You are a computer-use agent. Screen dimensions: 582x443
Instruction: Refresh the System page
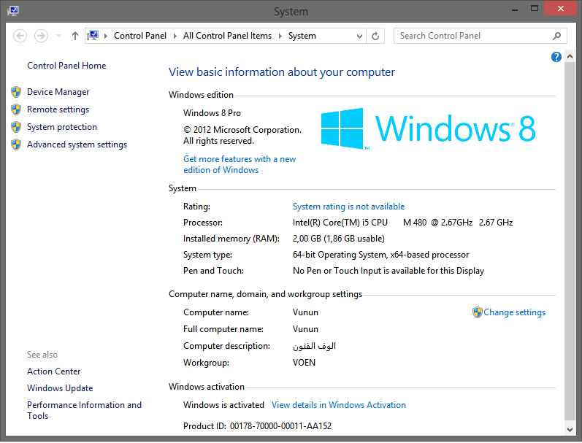375,36
